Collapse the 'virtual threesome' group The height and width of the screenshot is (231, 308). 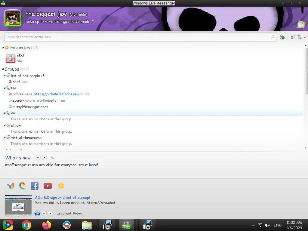click(5, 138)
